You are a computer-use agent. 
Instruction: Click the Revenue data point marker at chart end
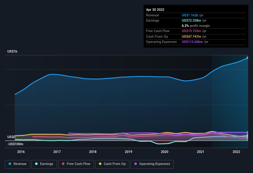[248, 58]
